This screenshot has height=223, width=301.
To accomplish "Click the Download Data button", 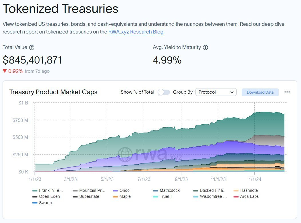I will (260, 92).
